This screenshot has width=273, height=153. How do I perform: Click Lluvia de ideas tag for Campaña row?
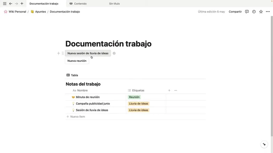(138, 104)
